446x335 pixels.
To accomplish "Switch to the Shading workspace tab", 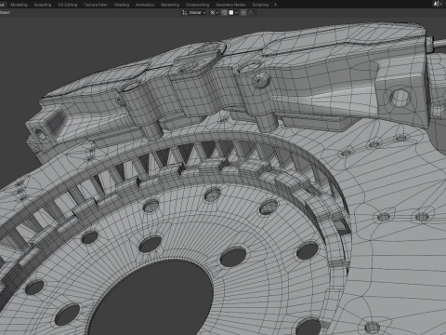I will [x=122, y=5].
